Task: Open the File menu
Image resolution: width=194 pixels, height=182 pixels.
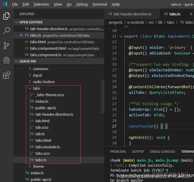Action: (15, 4)
